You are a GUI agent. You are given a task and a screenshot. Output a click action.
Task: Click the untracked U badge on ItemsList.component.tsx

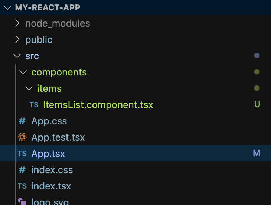click(257, 104)
